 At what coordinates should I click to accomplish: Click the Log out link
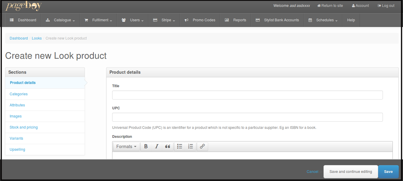pyautogui.click(x=386, y=6)
